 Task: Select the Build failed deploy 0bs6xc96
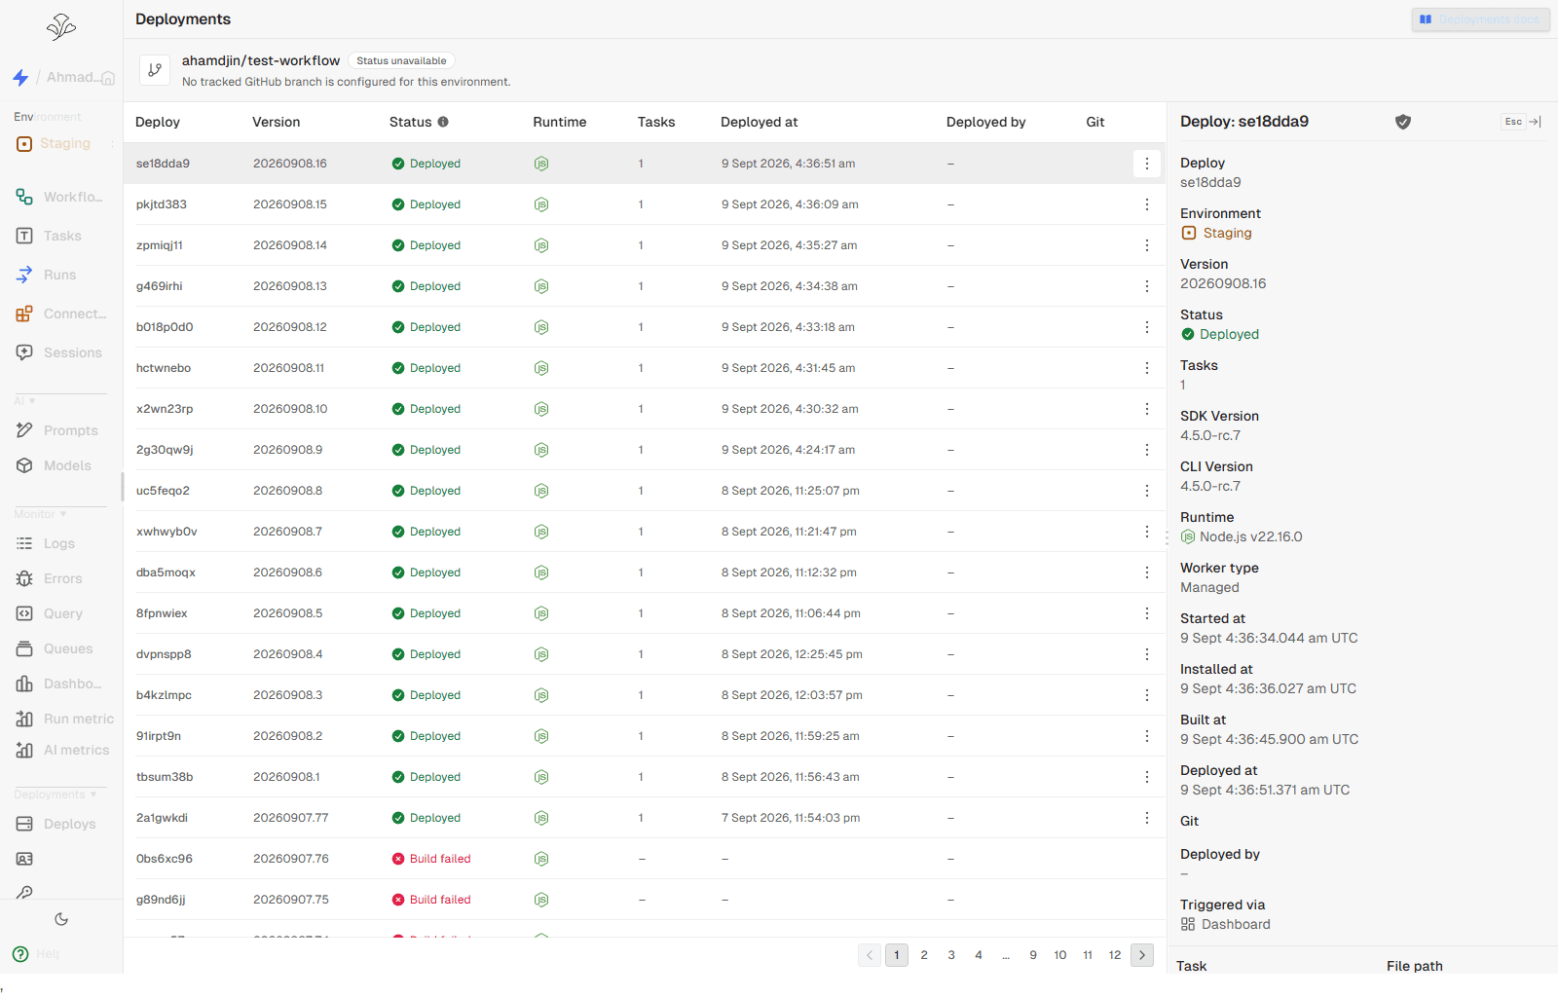(645, 859)
